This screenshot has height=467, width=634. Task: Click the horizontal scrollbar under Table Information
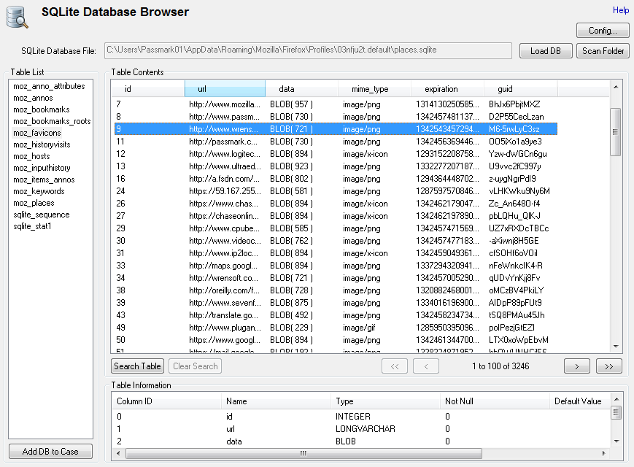click(302, 454)
